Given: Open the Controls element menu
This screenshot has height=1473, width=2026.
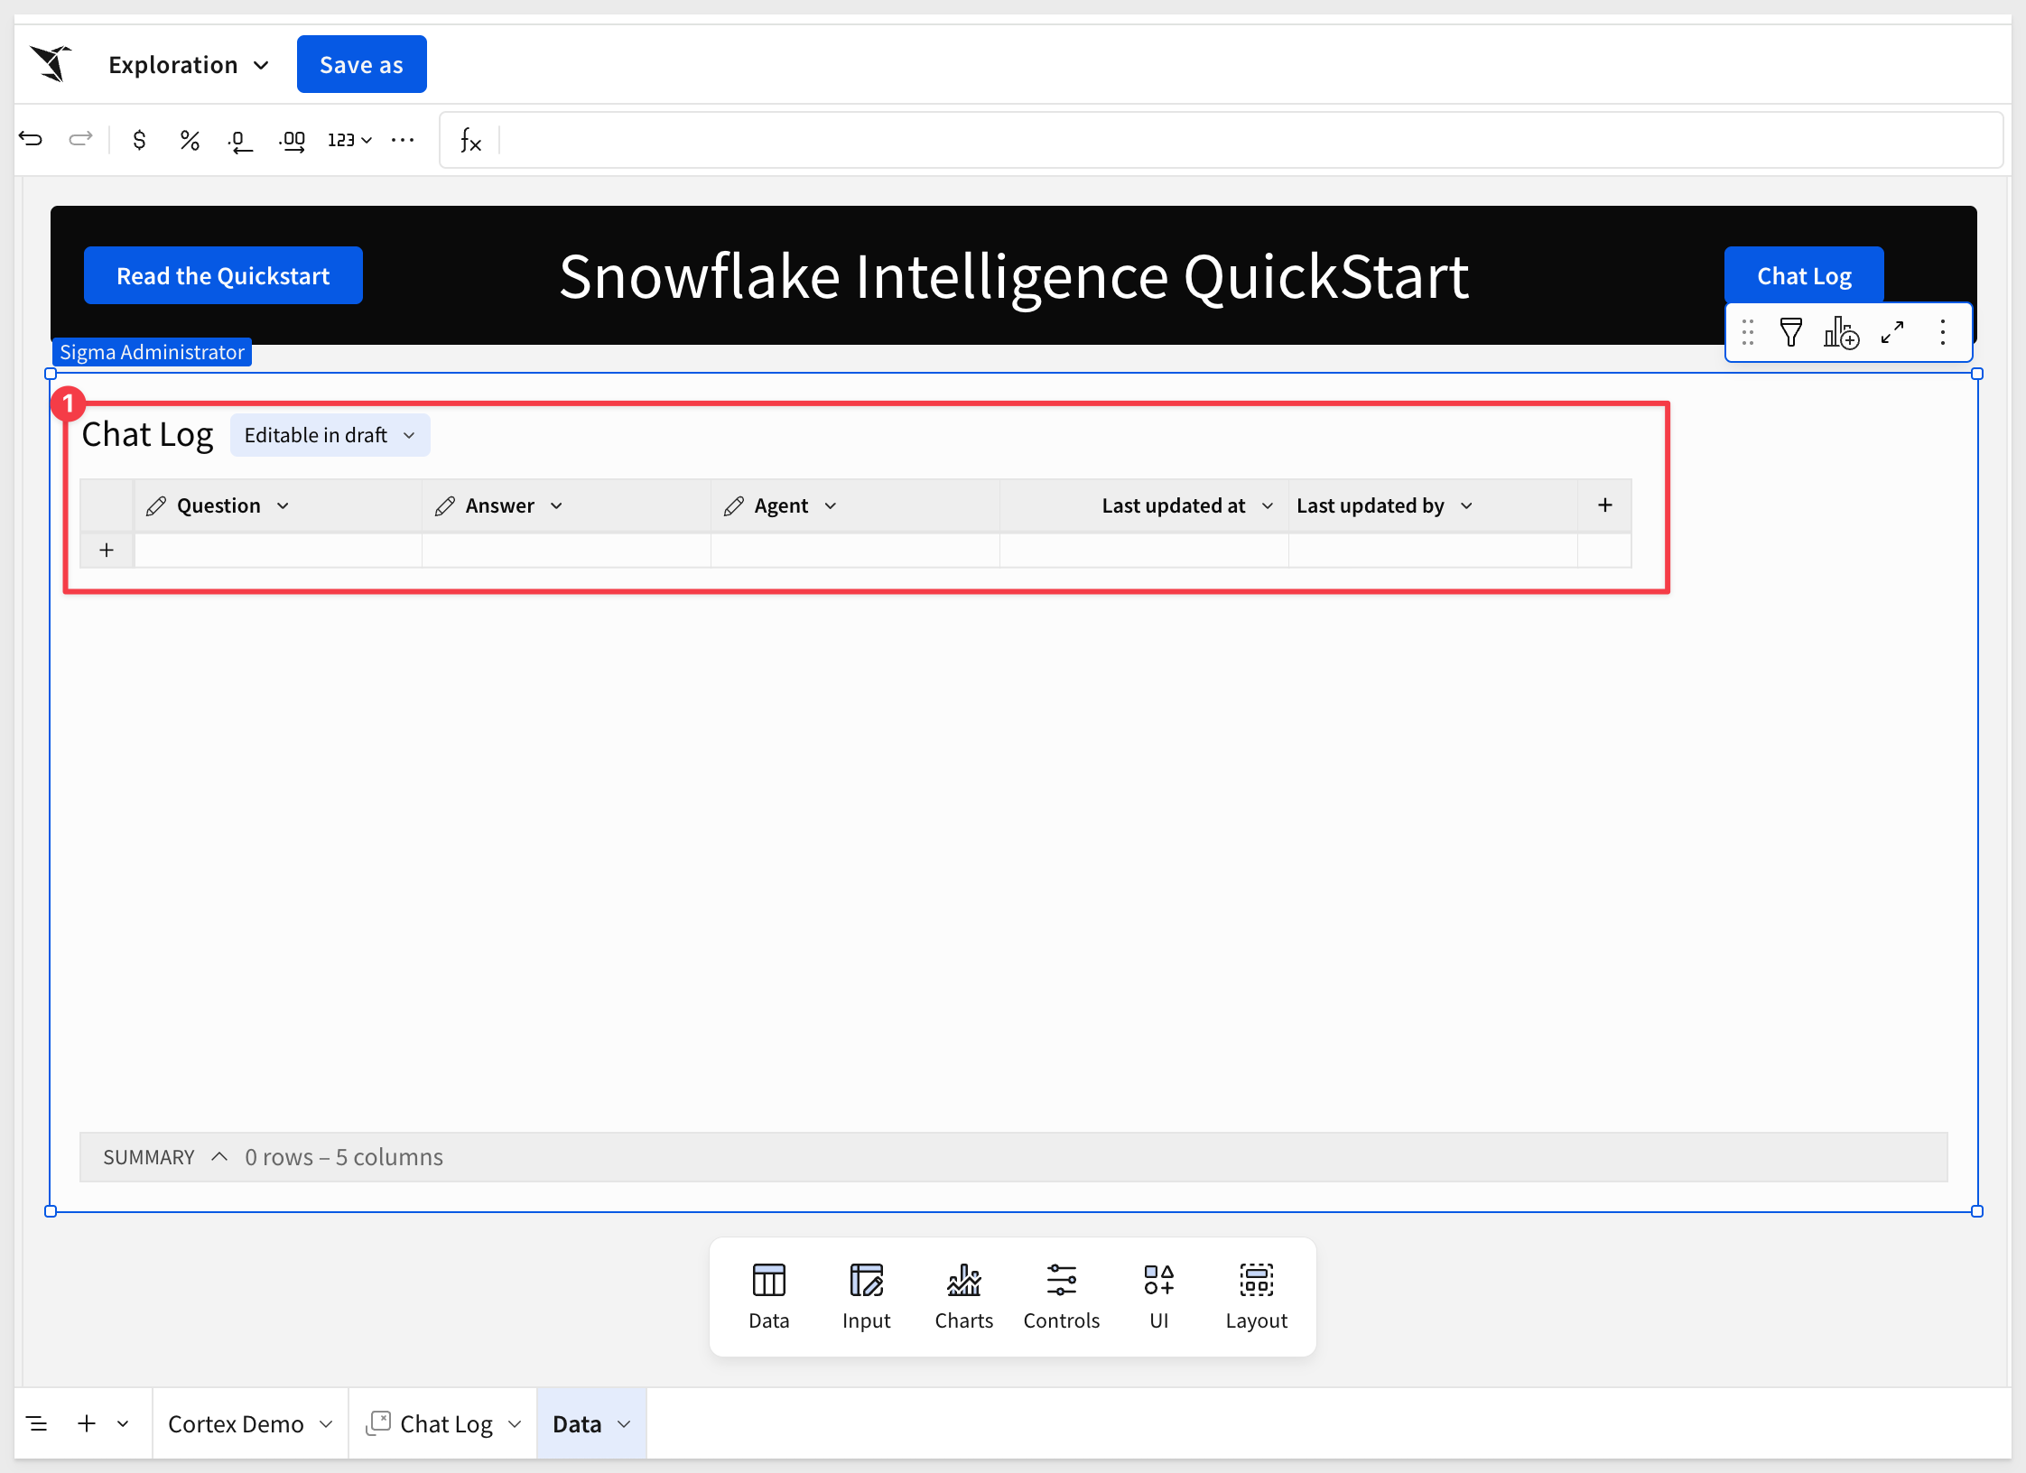Looking at the screenshot, I should 1061,1296.
